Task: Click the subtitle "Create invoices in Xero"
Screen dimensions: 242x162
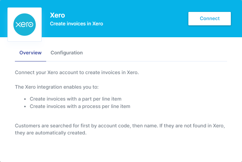Action: pos(76,23)
